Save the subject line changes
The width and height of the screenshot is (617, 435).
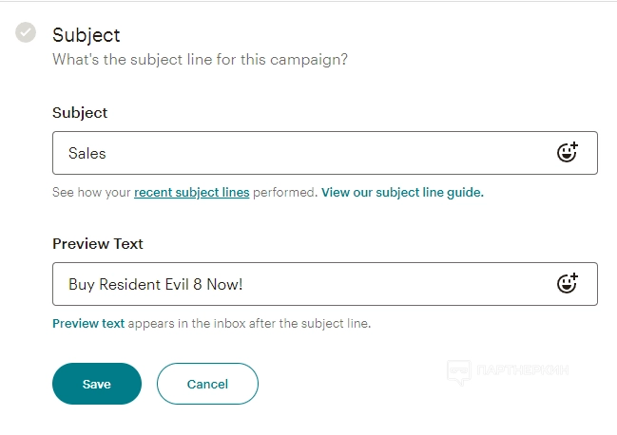(97, 384)
